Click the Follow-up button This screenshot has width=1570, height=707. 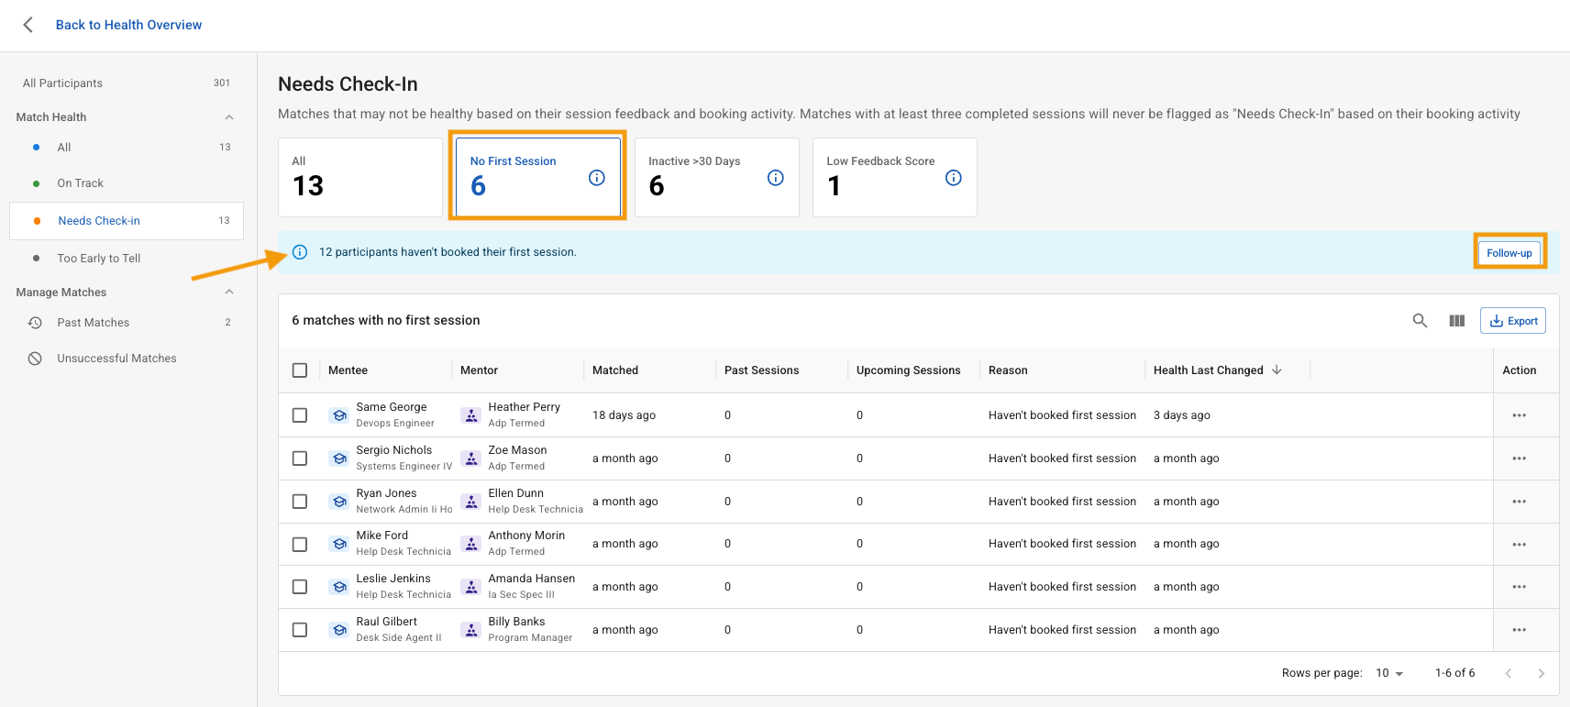click(x=1509, y=253)
